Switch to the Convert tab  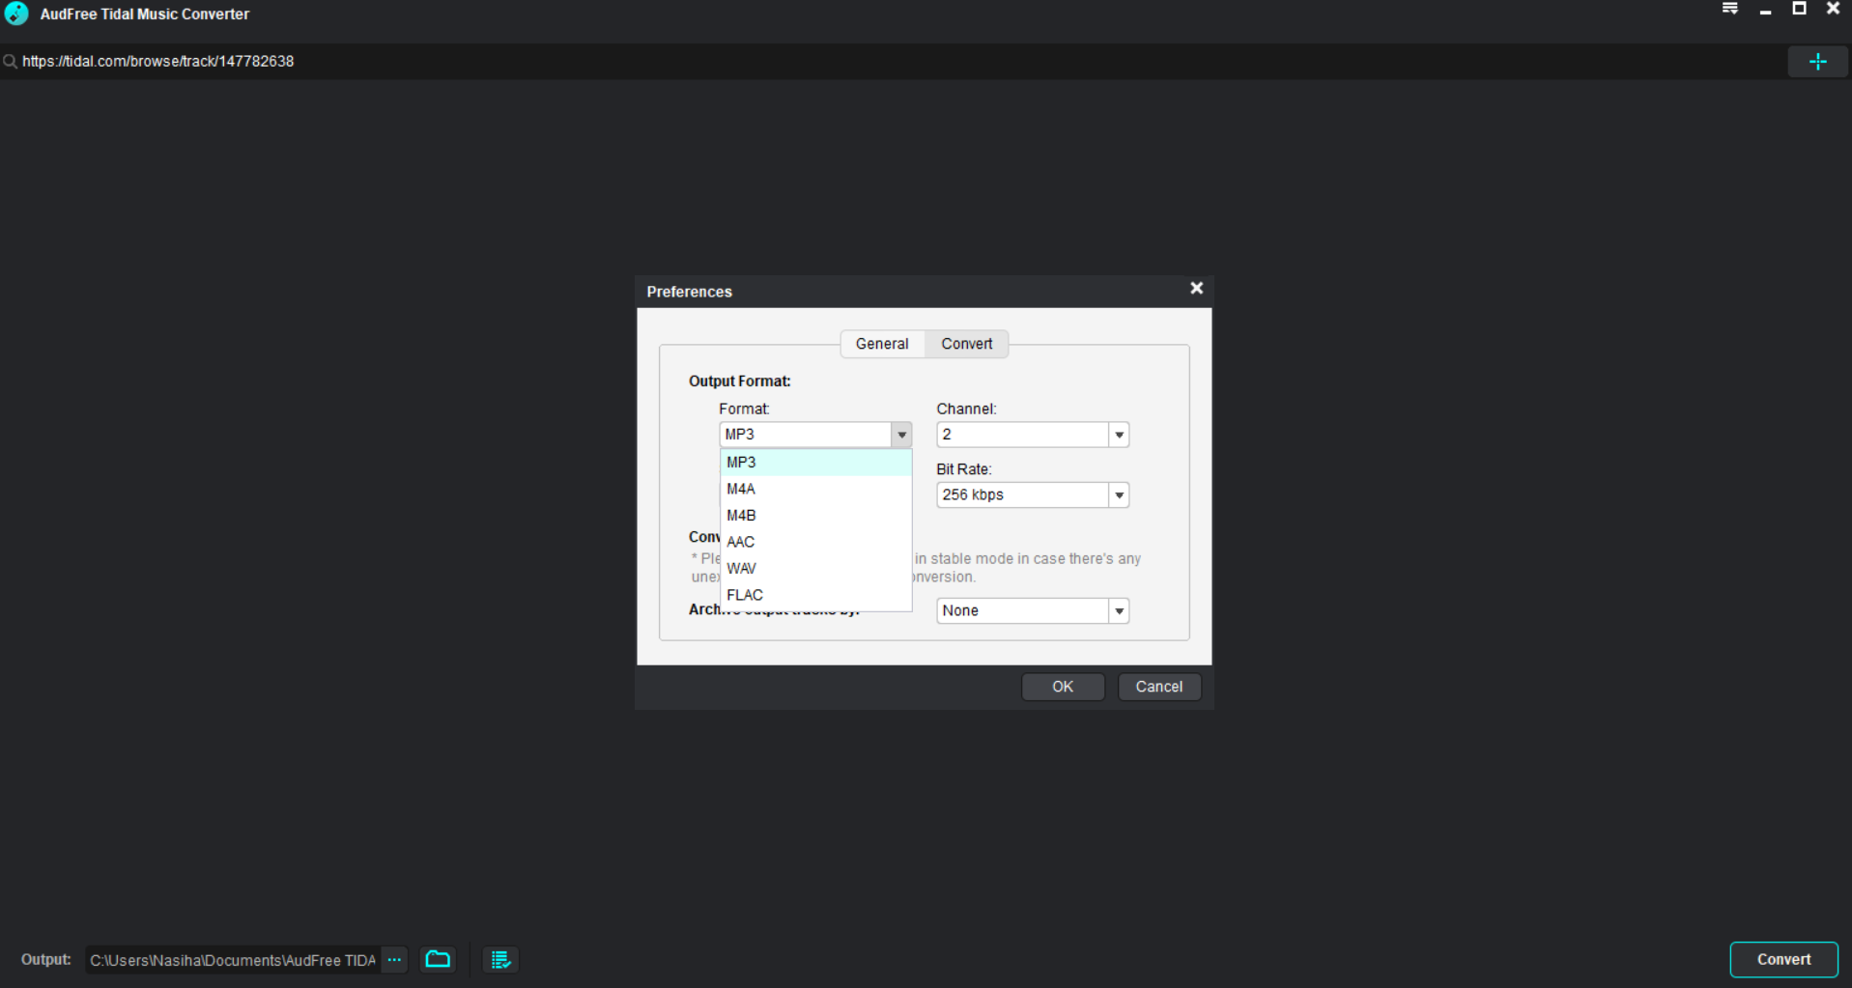(966, 344)
